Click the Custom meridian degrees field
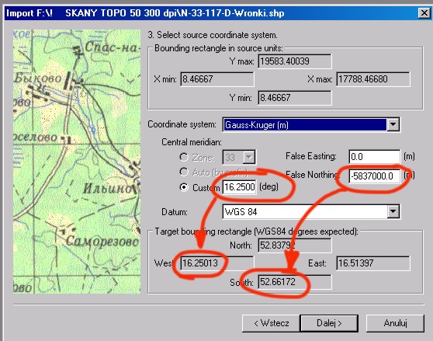Screen dimensions: 433x341 point(240,187)
